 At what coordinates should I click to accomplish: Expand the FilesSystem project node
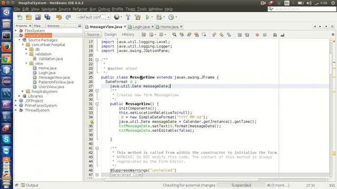[x=16, y=30]
